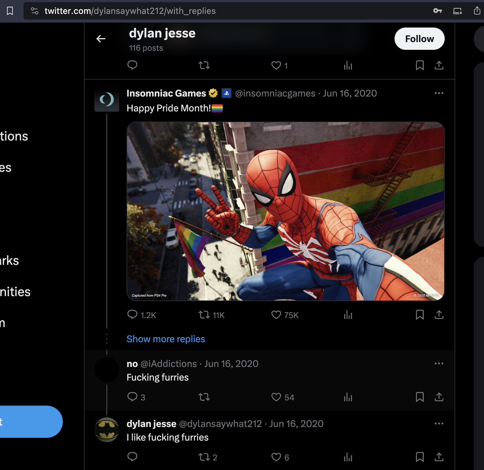Screen dimensions: 484x470
Task: Open the avatar of user 'no'
Action: pos(107,370)
